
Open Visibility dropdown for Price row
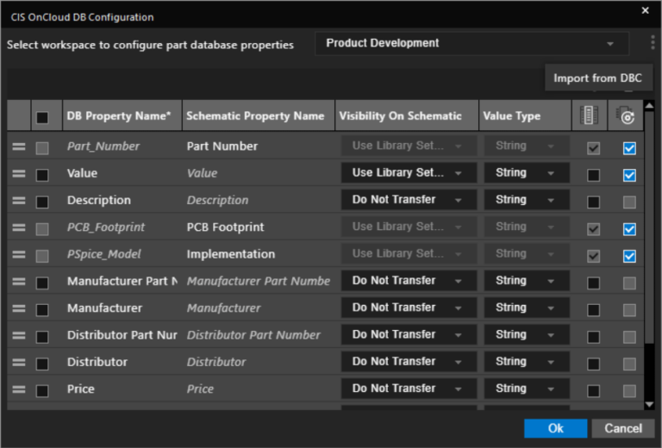pyautogui.click(x=409, y=389)
